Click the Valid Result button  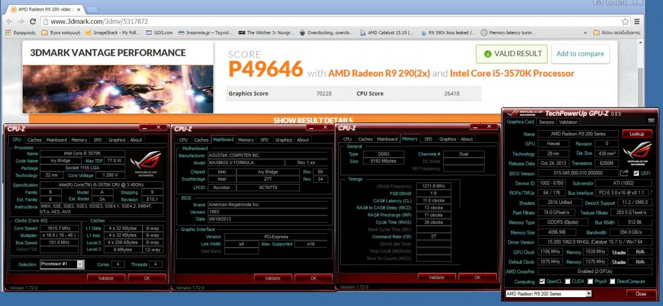512,54
